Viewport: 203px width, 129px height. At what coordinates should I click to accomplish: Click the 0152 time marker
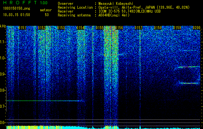point(42,28)
